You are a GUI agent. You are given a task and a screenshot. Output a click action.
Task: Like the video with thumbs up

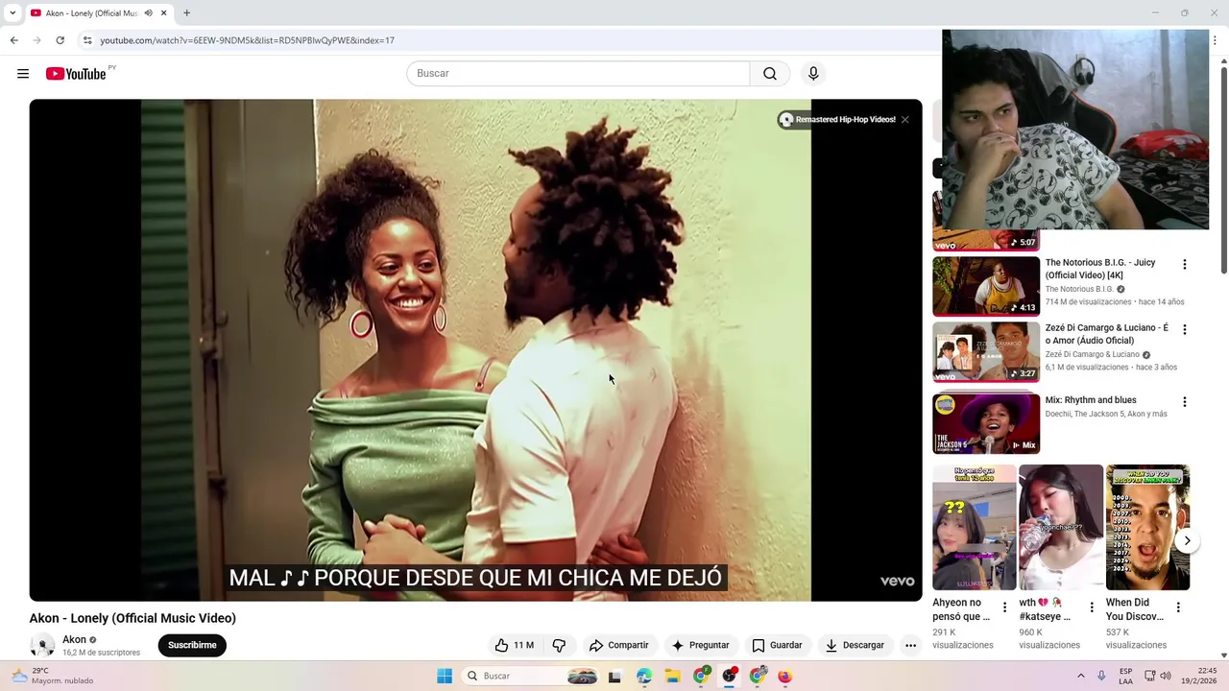[514, 646]
